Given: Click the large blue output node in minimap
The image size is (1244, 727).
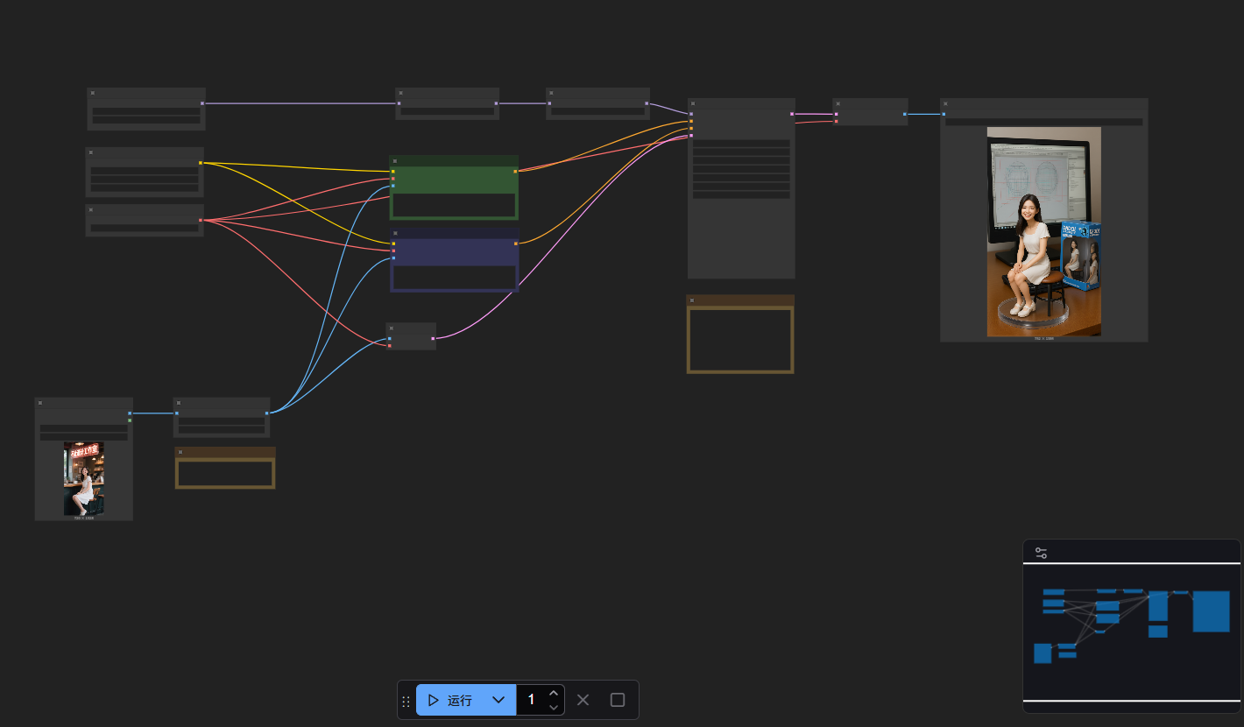Looking at the screenshot, I should pyautogui.click(x=1211, y=611).
